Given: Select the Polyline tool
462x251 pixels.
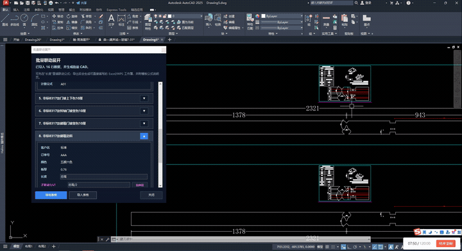Looking at the screenshot, I should tap(14, 20).
